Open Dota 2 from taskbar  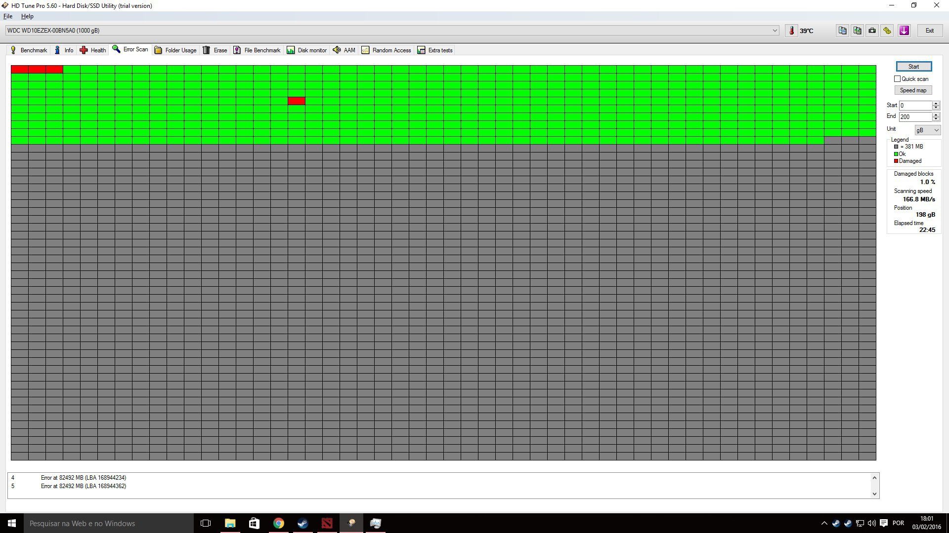tap(327, 523)
